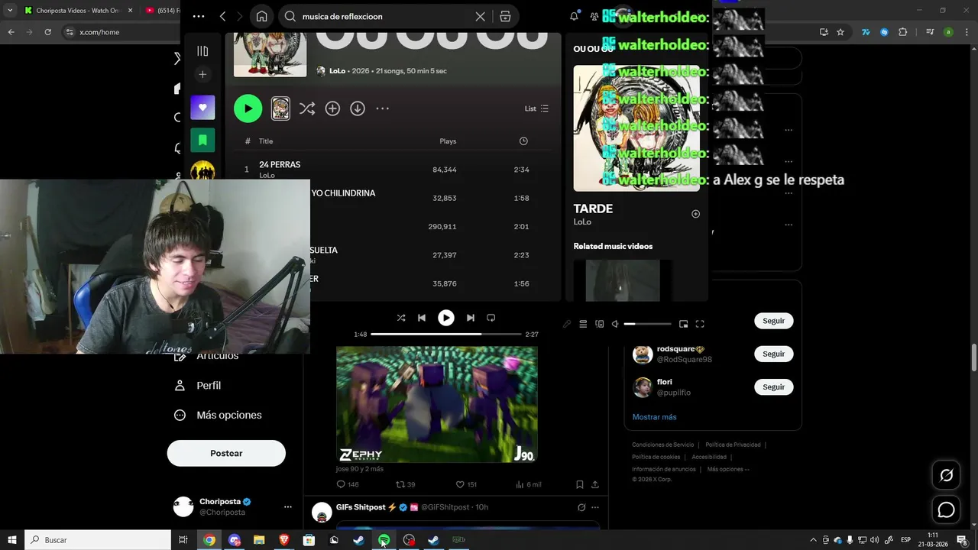Open the green bookmark Episodes tile
978x550 pixels.
[202, 141]
